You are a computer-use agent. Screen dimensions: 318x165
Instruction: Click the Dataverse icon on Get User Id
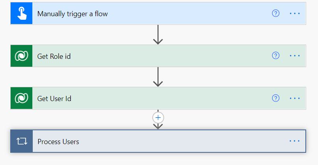(x=21, y=98)
